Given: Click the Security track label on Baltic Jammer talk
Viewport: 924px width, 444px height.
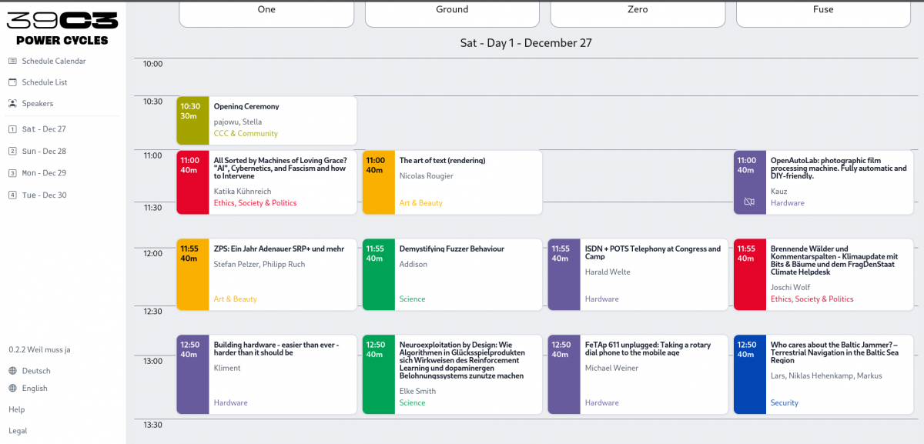Looking at the screenshot, I should [785, 402].
